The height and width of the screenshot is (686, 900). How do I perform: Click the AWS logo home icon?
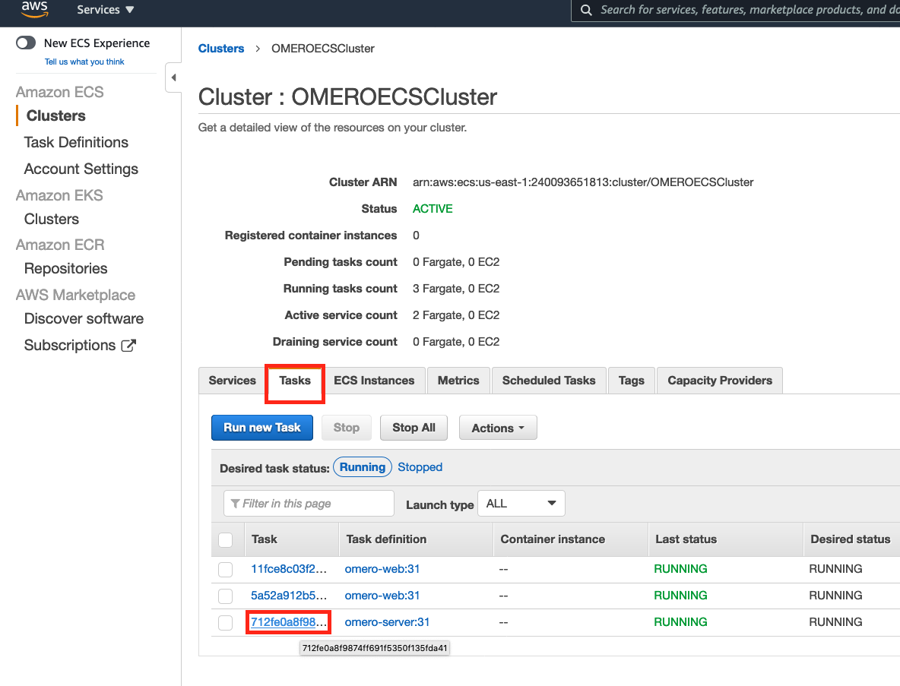34,9
